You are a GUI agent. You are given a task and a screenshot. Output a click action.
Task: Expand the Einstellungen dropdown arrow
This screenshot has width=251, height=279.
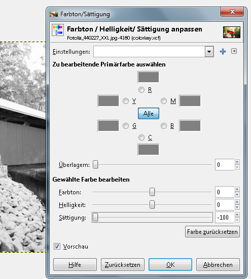209,52
